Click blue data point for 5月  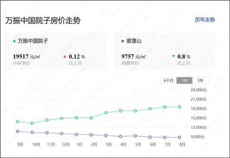point(135,136)
